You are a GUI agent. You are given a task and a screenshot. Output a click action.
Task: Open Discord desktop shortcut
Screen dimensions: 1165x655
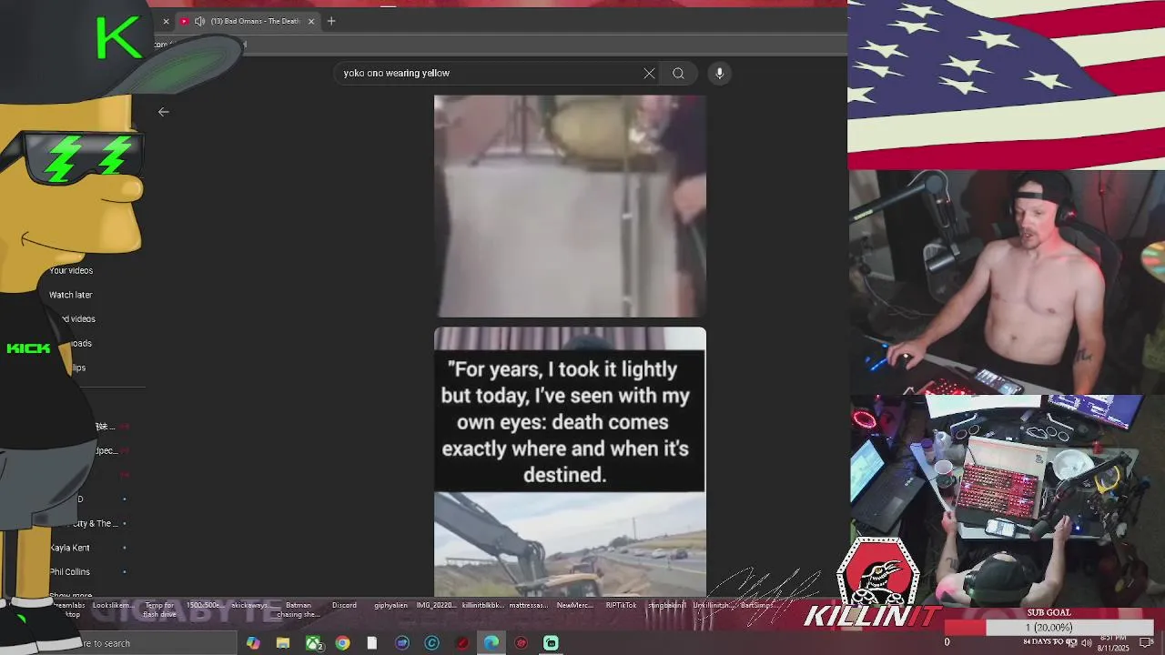point(344,606)
